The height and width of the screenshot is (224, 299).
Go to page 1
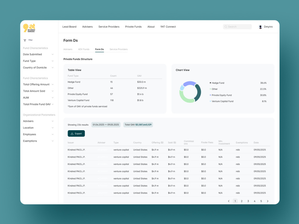[235, 201]
